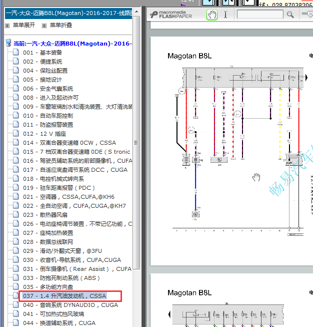Click the tree panel vertical scrollbar thumb
This screenshot has height=327, width=313.
coord(136,143)
